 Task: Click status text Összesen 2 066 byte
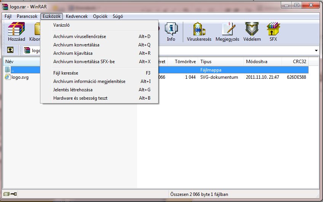coord(199,194)
